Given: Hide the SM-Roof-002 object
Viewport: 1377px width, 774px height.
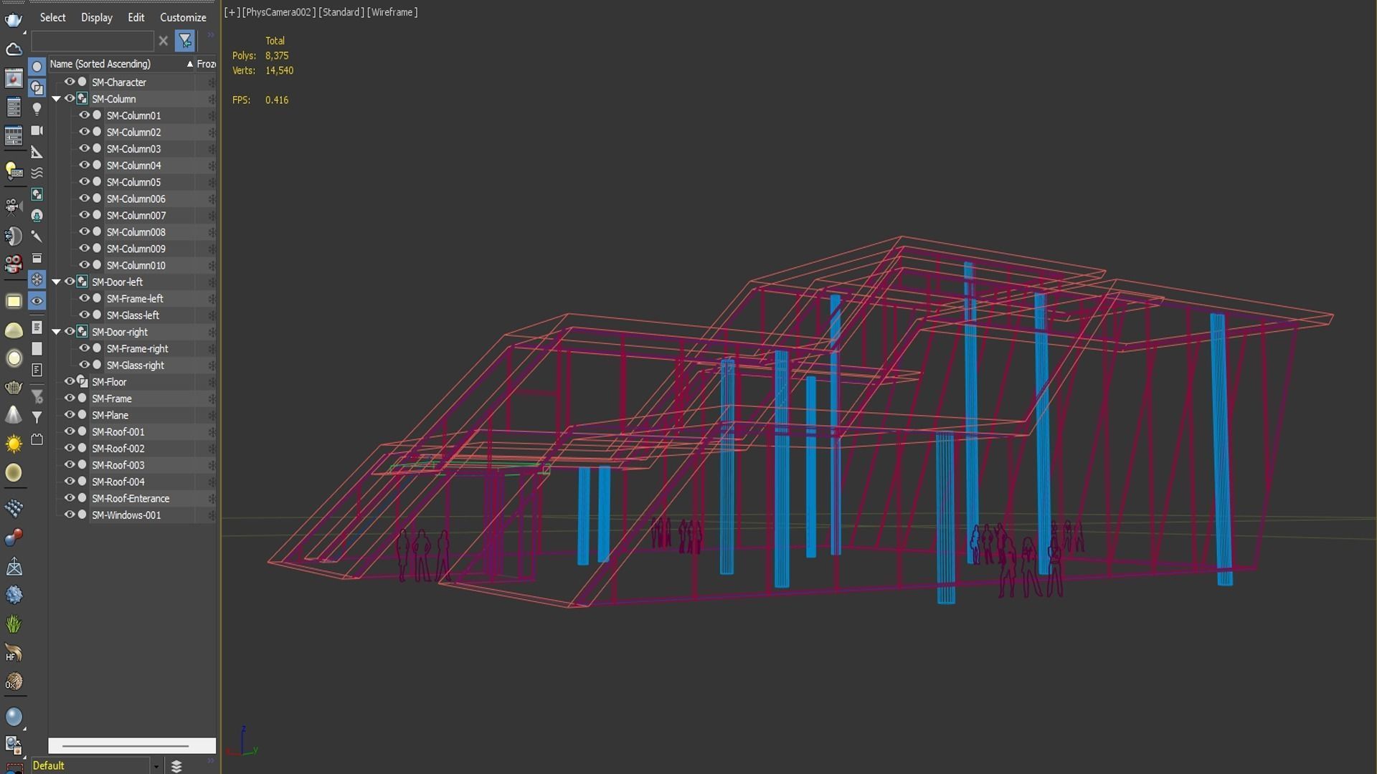Looking at the screenshot, I should click(x=70, y=448).
